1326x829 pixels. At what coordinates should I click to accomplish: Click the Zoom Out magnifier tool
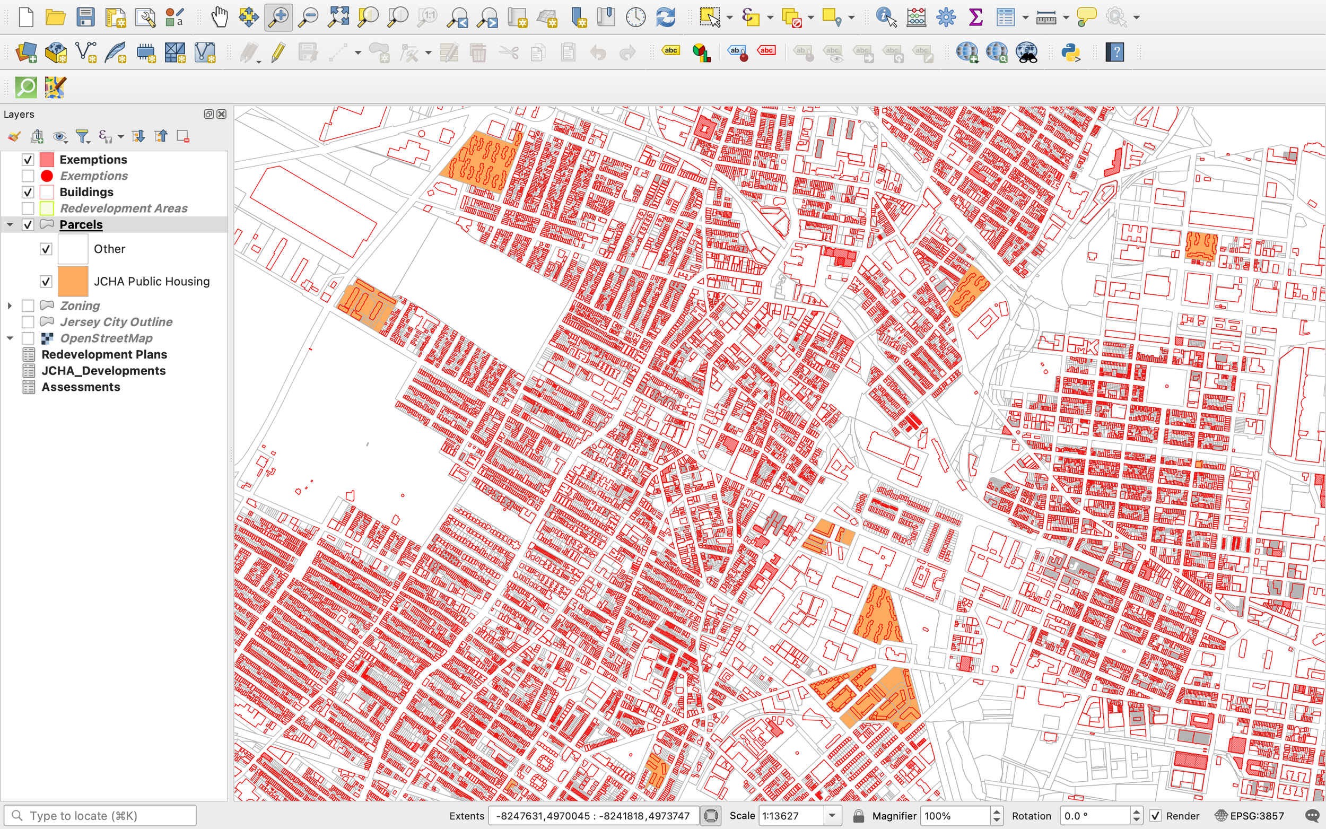[x=308, y=17]
